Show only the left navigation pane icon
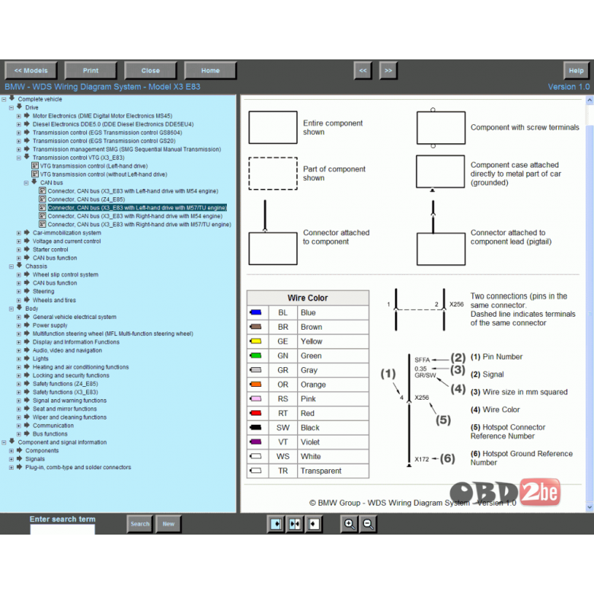Screen dimensions: 594x594 tap(276, 524)
